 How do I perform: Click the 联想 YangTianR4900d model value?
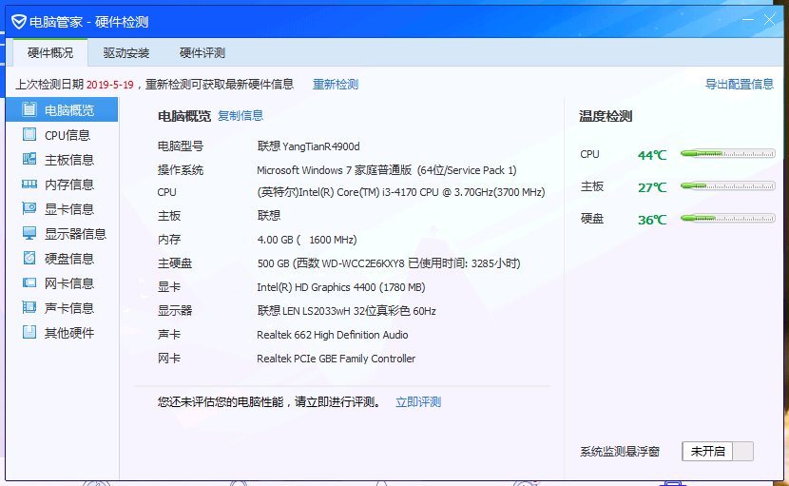point(308,146)
